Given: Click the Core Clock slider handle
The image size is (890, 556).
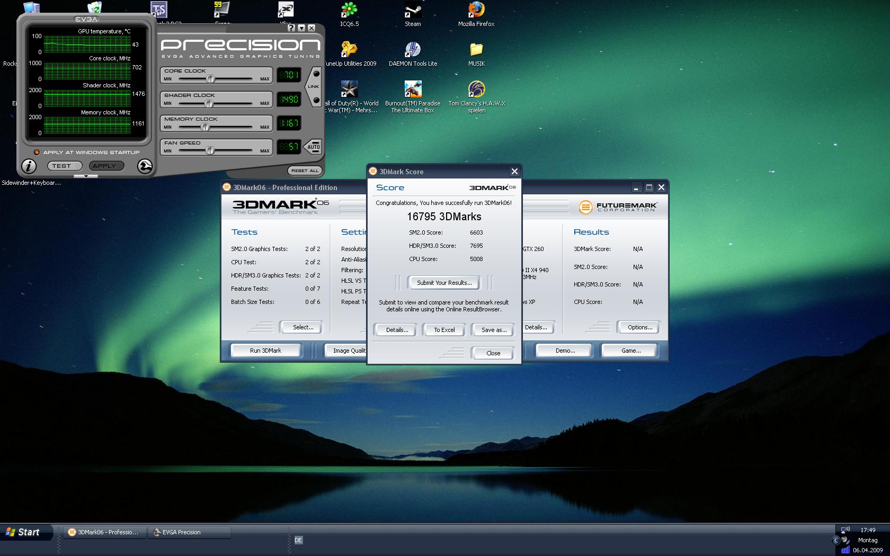Looking at the screenshot, I should pyautogui.click(x=210, y=79).
